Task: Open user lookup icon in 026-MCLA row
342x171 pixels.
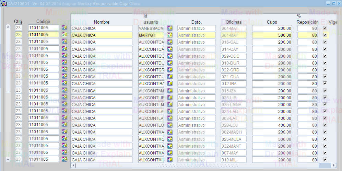Action: tap(170, 139)
